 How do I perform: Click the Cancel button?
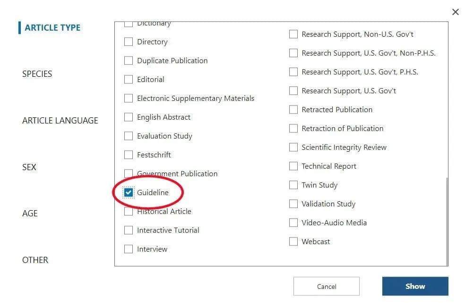coord(327,287)
